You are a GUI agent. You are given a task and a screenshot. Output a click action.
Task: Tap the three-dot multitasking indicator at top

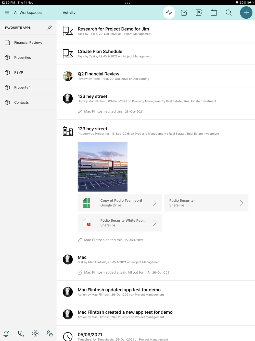coord(127,3)
